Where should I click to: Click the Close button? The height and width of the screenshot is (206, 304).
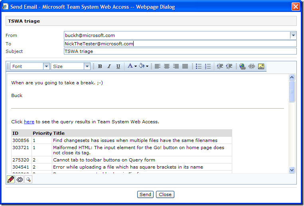165,194
